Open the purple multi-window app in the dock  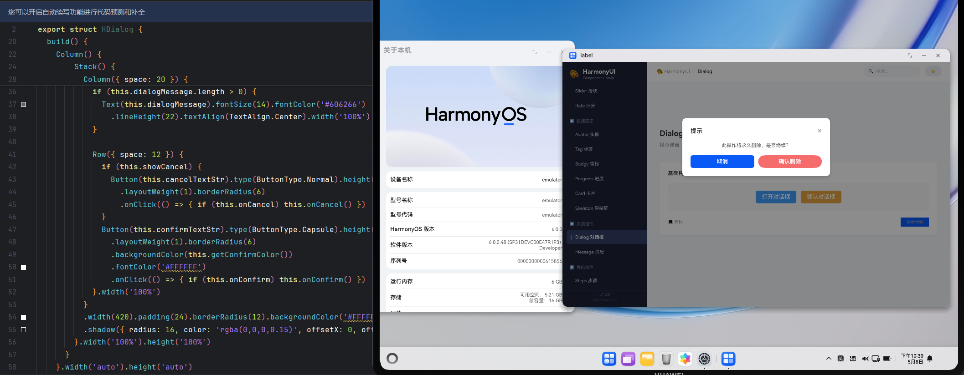[628, 359]
